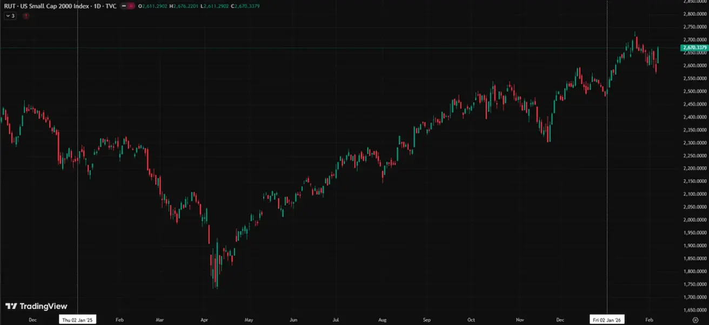Click the TradingView logo
Screen dimensions: 709x325
click(x=36, y=306)
